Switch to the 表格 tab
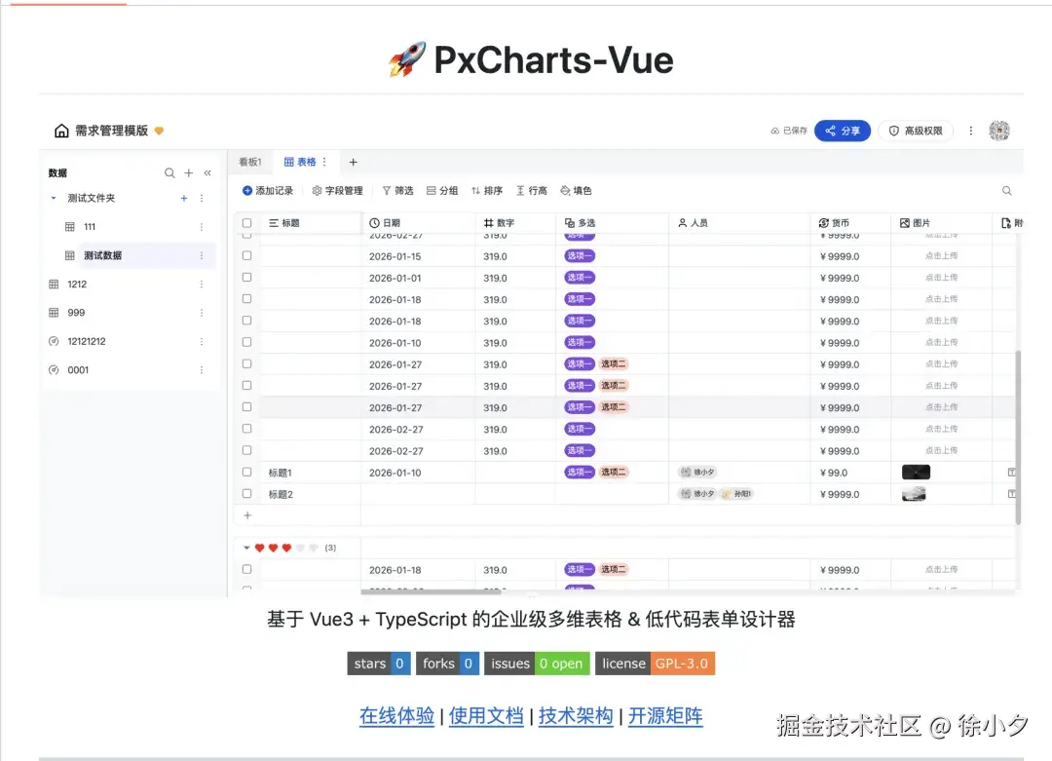This screenshot has width=1052, height=761. [x=300, y=162]
